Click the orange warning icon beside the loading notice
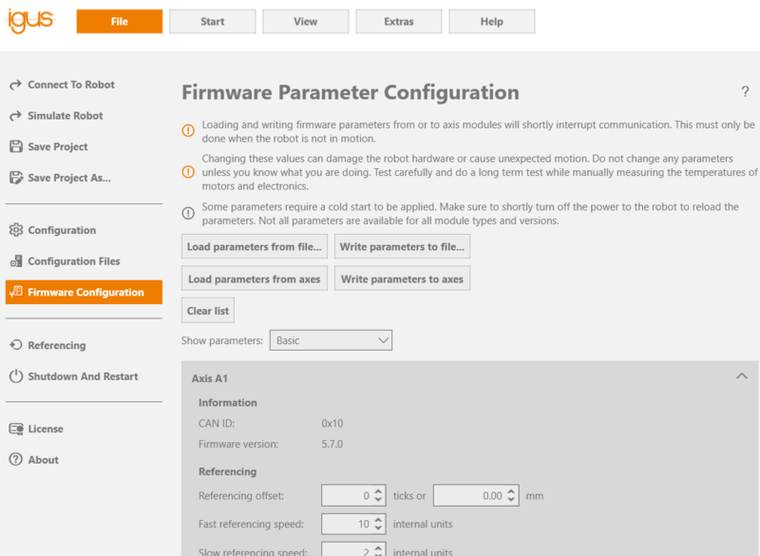 tap(188, 131)
